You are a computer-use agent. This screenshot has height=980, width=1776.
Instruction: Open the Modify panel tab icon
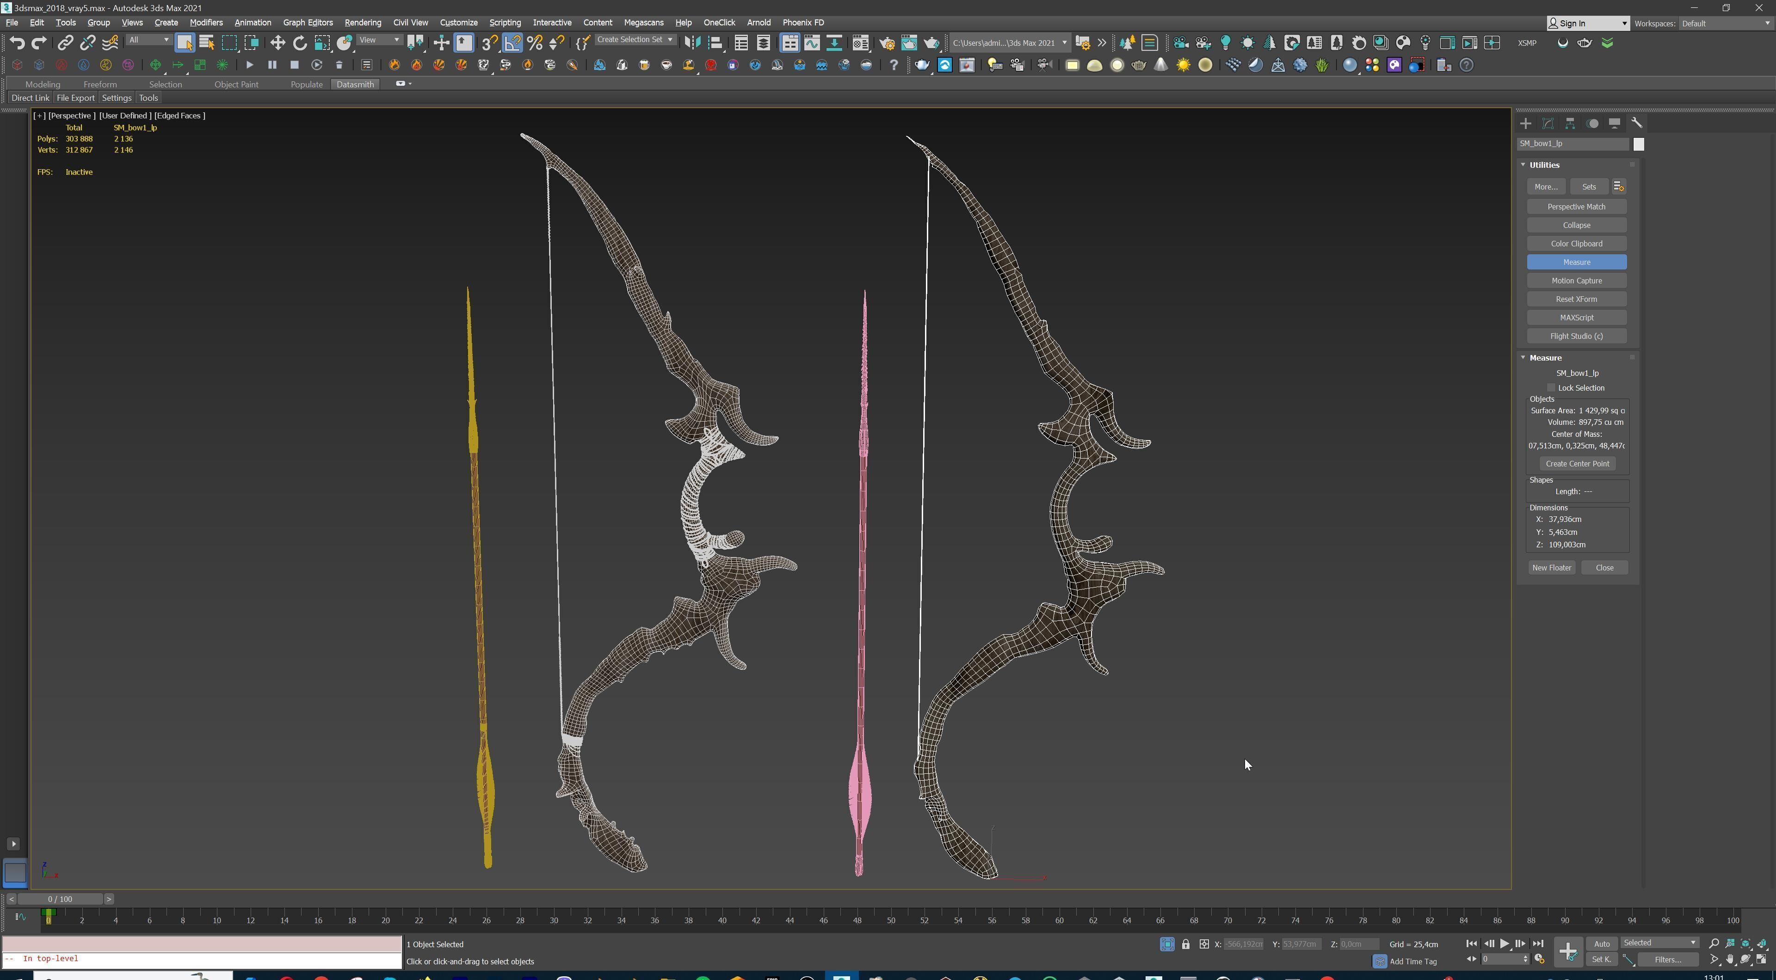pos(1548,123)
